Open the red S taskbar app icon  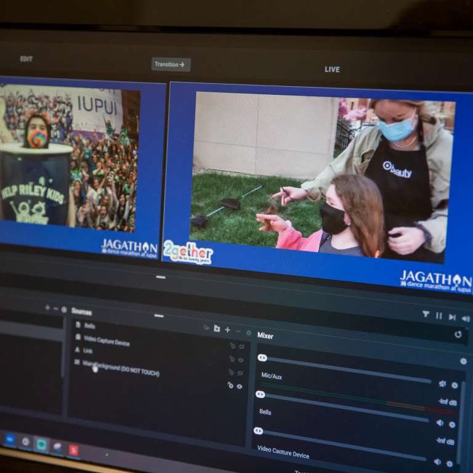click(x=73, y=450)
